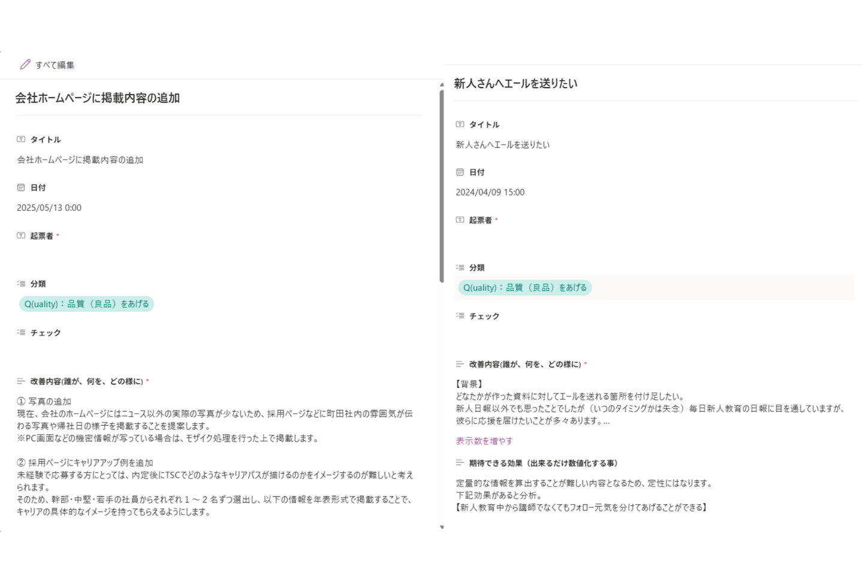Click the title value 会社ホームページに掲載内容の追加

(80, 159)
